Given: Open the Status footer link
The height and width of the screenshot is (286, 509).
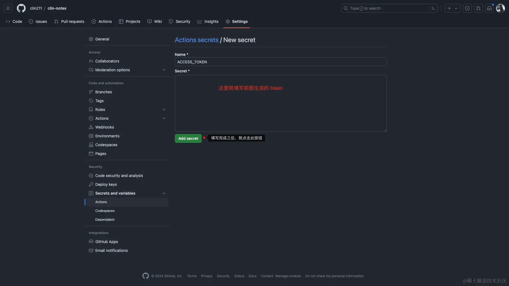Looking at the screenshot, I should [x=239, y=276].
